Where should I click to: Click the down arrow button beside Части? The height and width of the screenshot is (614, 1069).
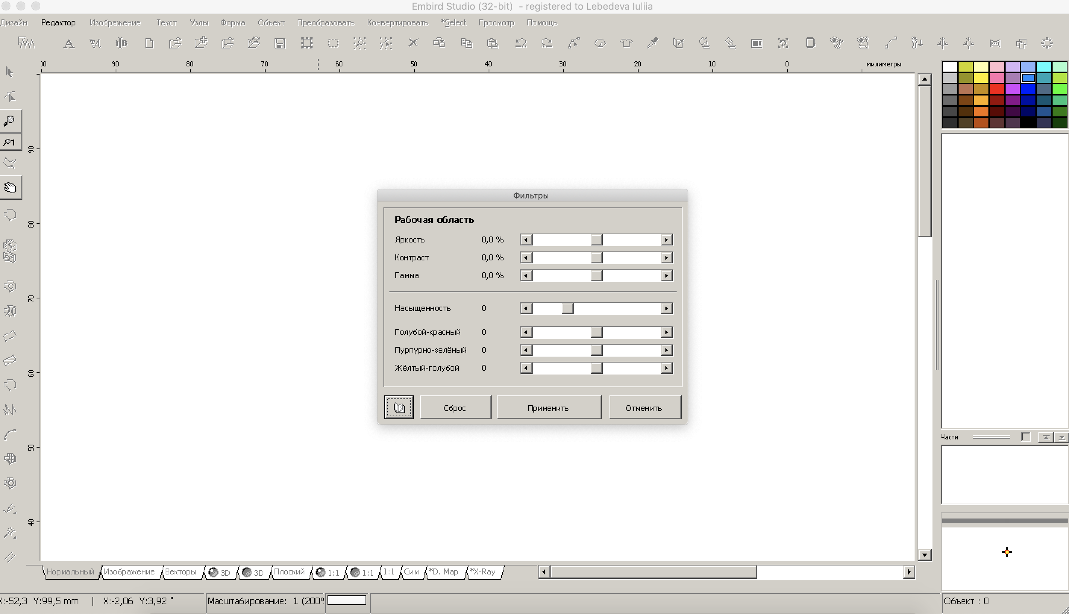(1062, 437)
